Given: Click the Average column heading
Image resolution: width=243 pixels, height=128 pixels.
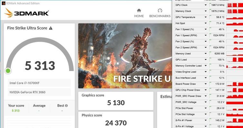Looking at the screenshot, I should click(x=39, y=106).
